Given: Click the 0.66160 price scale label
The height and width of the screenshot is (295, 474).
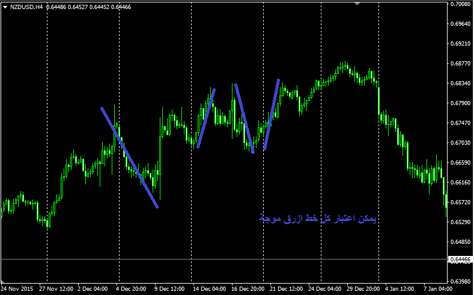Looking at the screenshot, I should pos(460,182).
